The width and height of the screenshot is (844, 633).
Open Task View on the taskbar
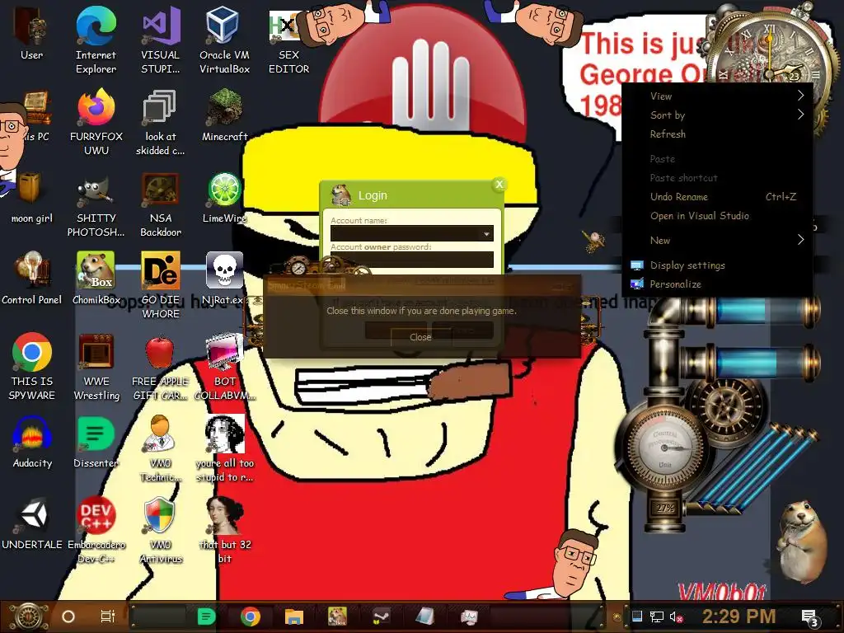[108, 617]
